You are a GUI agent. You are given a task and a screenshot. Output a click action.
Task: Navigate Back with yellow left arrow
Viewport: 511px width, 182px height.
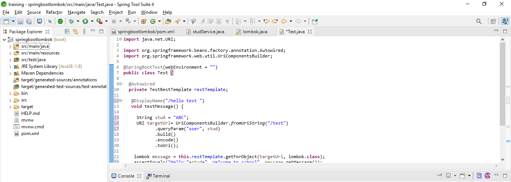(284, 22)
